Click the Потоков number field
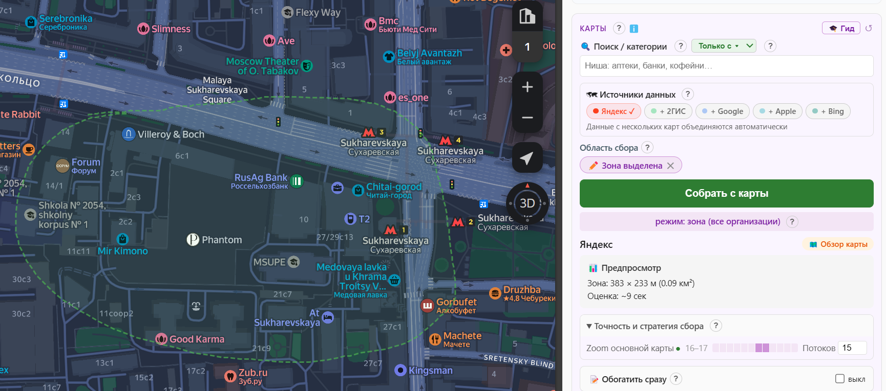The image size is (886, 391). pos(852,348)
